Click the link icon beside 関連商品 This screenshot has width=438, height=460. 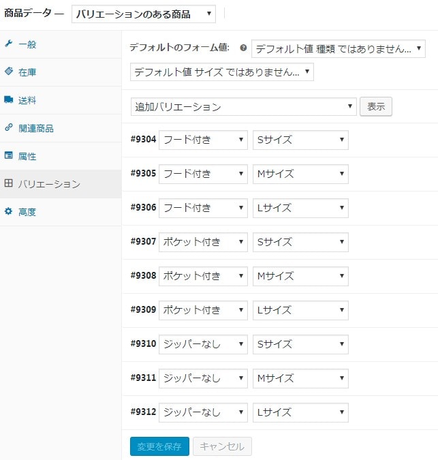[x=9, y=127]
